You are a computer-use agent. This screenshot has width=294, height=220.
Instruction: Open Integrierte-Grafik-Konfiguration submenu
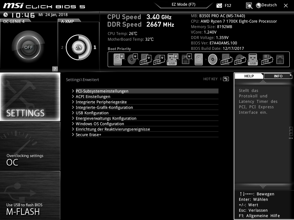[145, 107]
